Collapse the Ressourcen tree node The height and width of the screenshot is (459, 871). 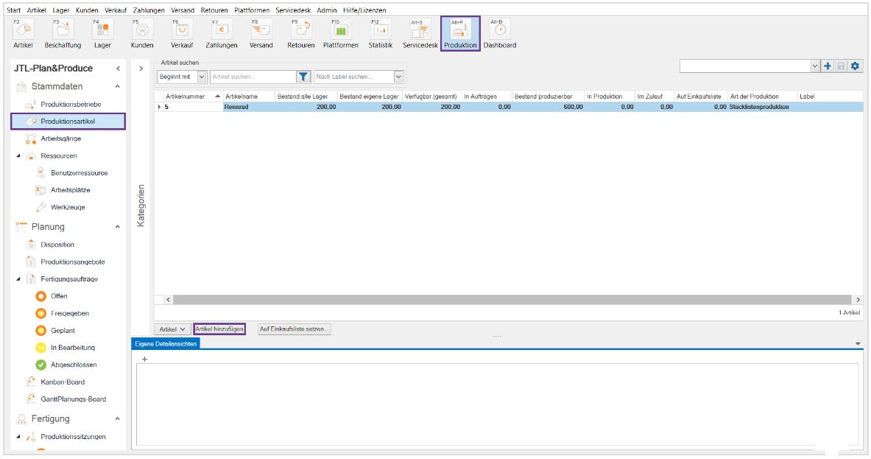point(18,155)
